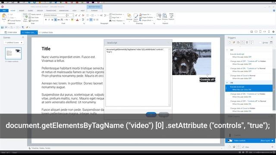276x155 pixels.
Task: Open the INSERT ribbon tab
Action: point(22,10)
